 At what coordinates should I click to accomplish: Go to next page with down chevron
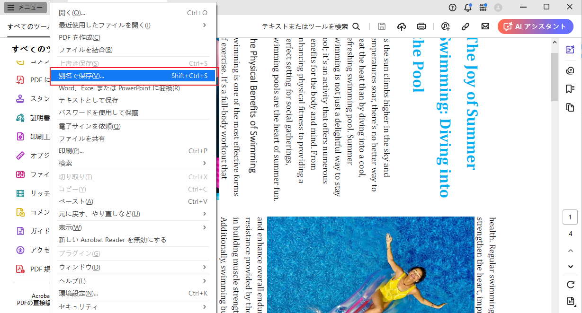(x=570, y=266)
